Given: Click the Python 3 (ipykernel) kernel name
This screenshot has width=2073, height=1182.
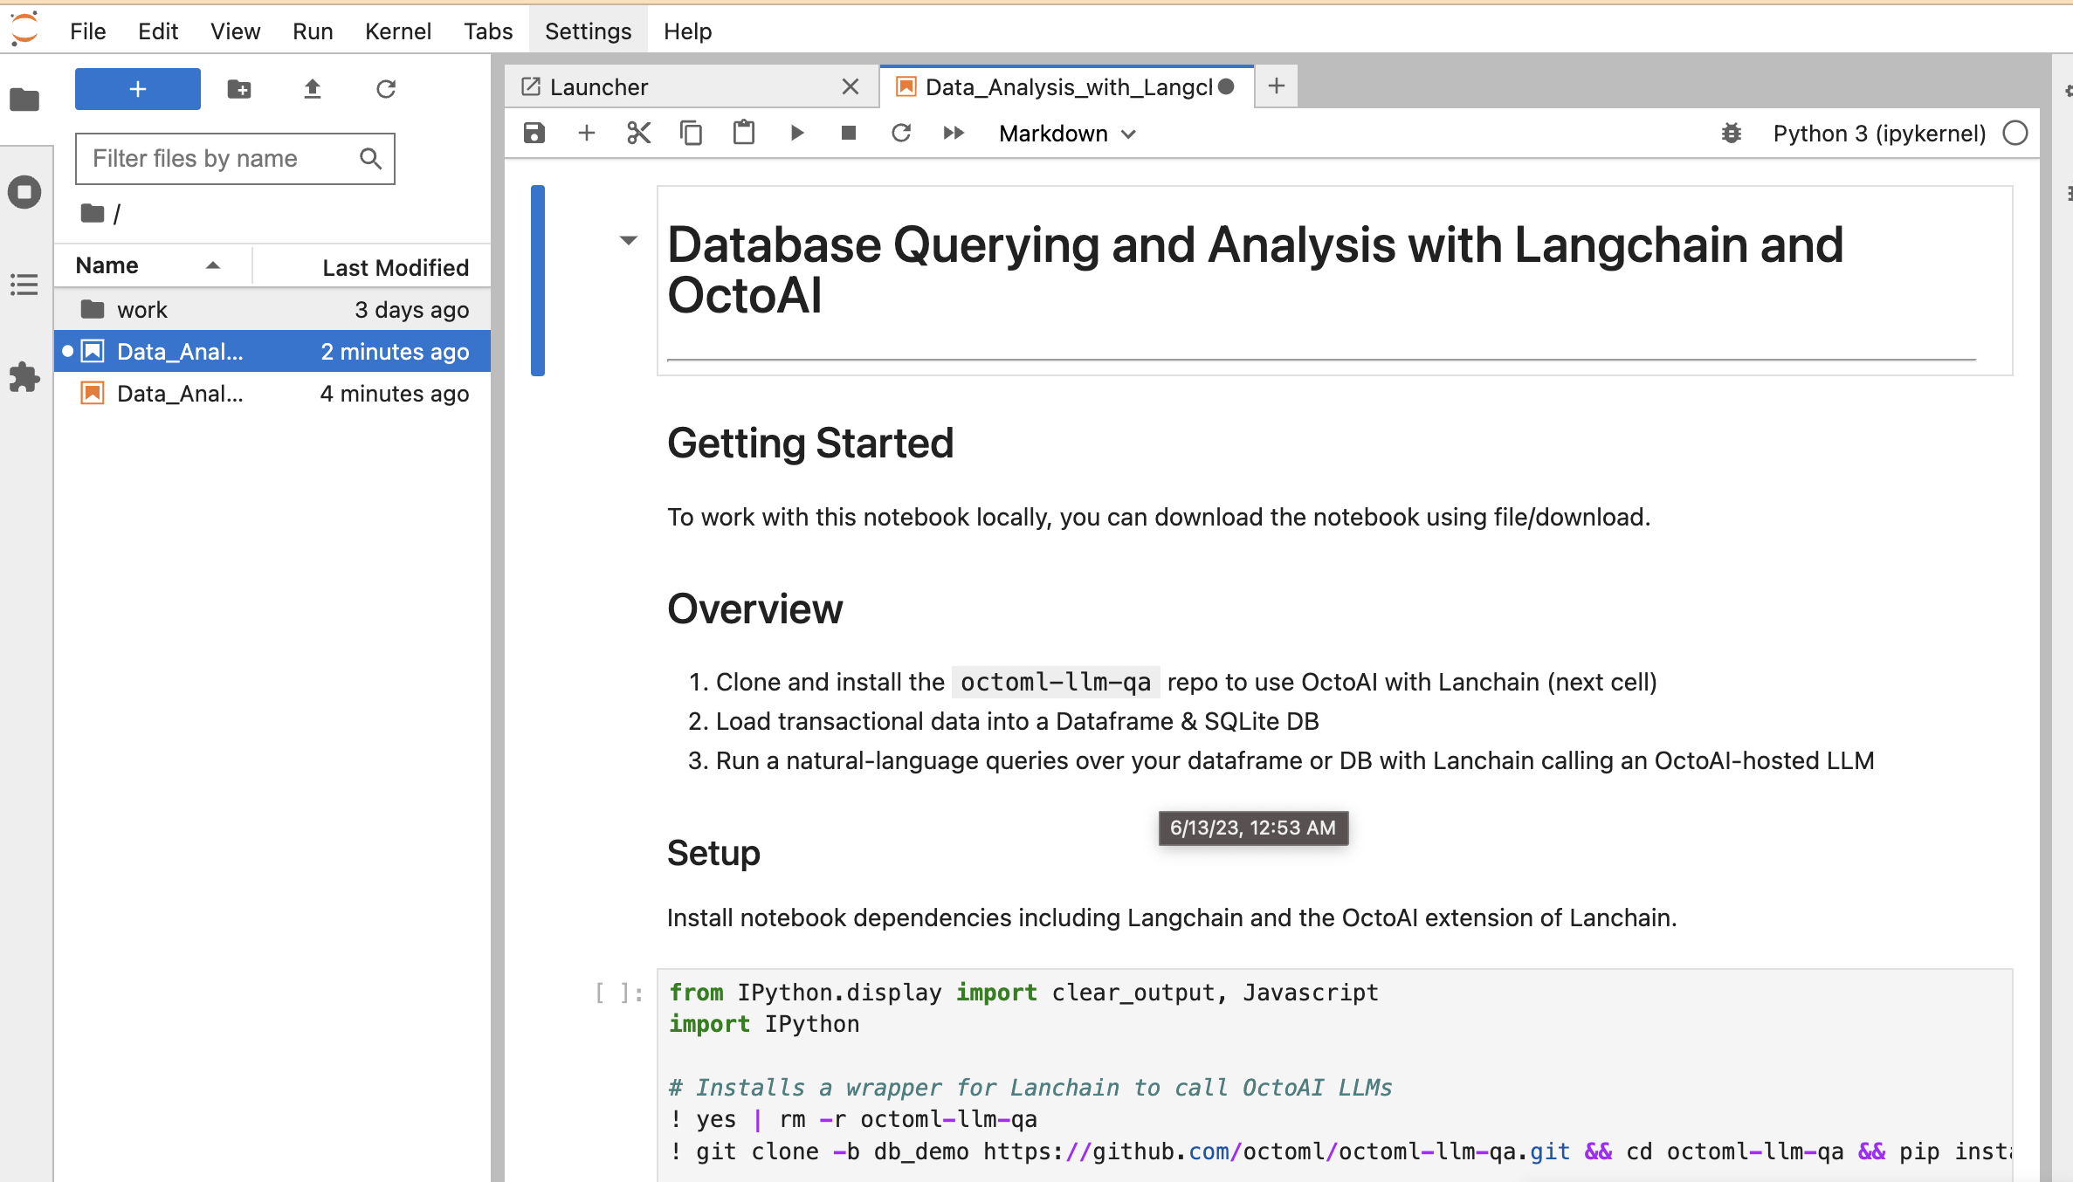Looking at the screenshot, I should click(1879, 134).
